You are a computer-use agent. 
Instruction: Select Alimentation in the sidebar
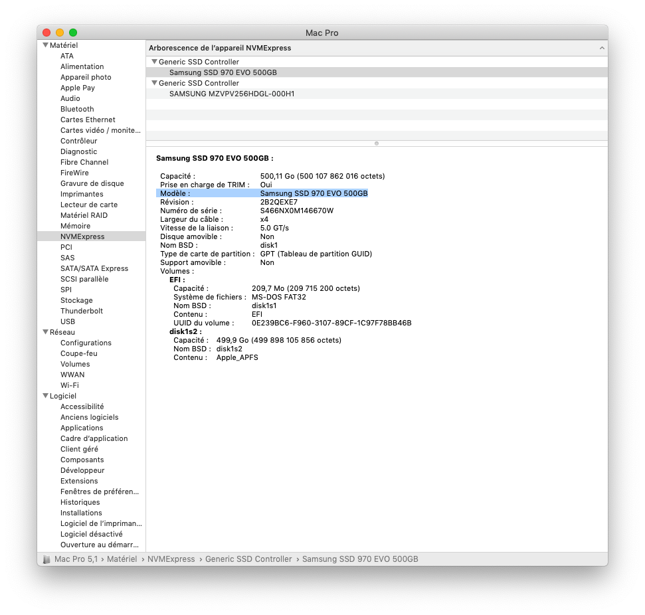coord(82,66)
